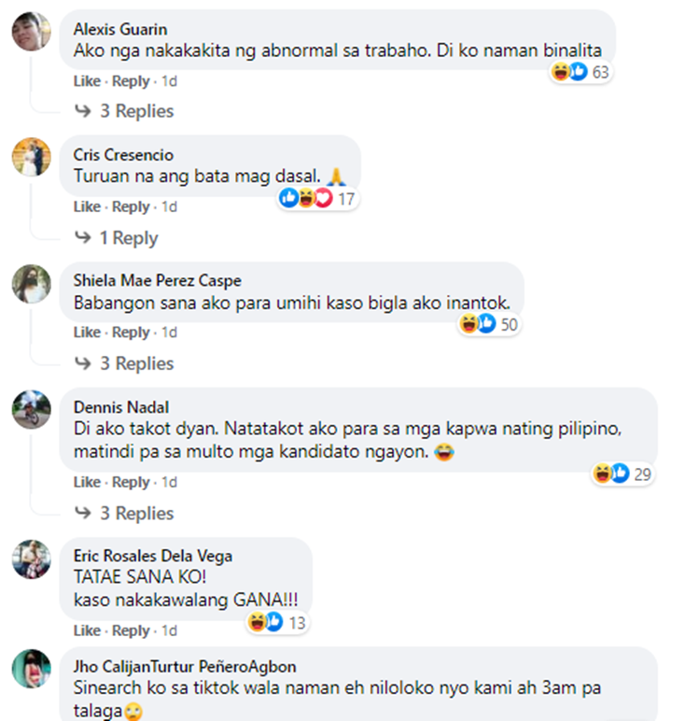
Task: Reply to Dennis Nadal's comment
Action: [131, 482]
